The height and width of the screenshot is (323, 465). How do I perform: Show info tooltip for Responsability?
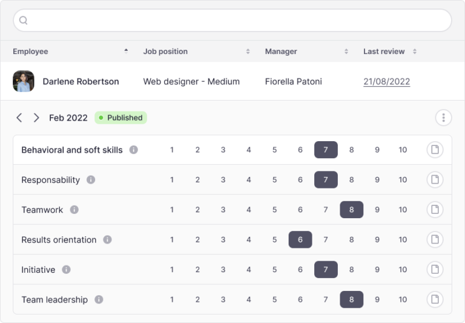(91, 180)
